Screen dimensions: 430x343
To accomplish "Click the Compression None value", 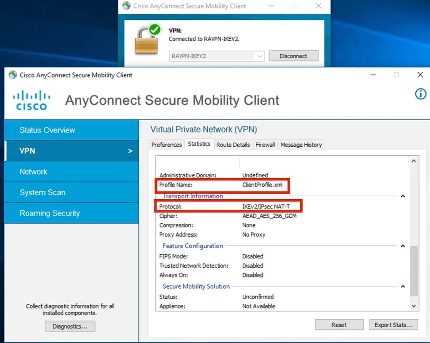I will pos(249,226).
